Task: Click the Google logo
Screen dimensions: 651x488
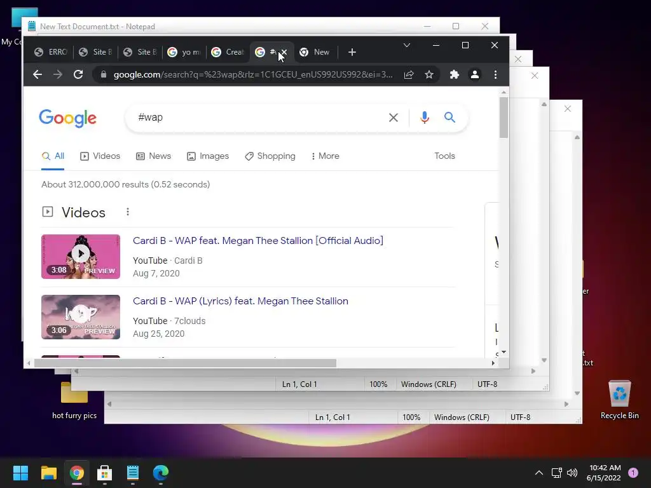Action: [67, 119]
